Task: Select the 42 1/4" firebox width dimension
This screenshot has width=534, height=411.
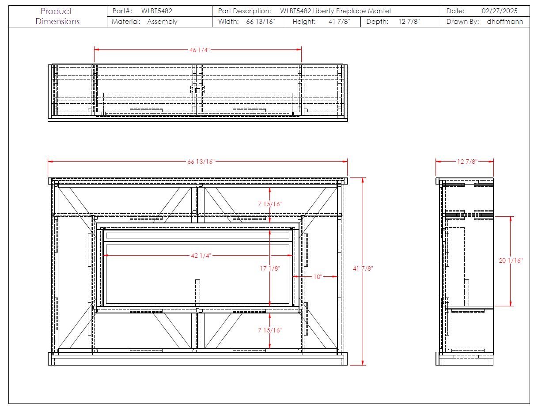Action: click(200, 256)
